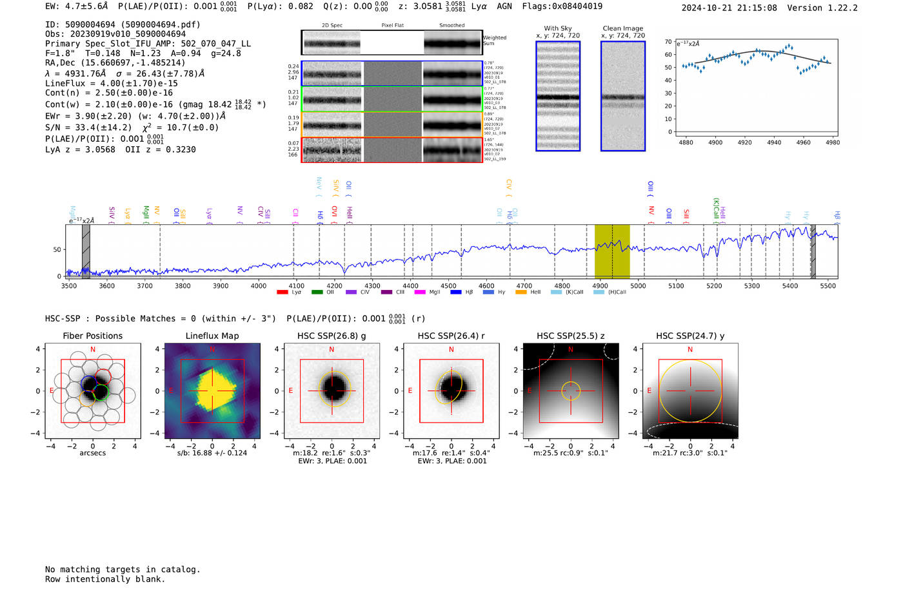Screen dimensions: 903x614
Task: Click the Hβ blue legend swatch
Action: [456, 293]
